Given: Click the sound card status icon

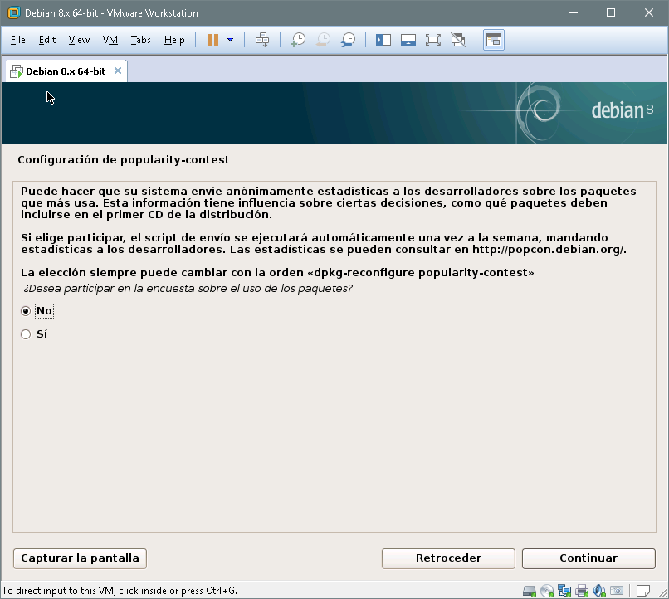Looking at the screenshot, I should pyautogui.click(x=598, y=591).
